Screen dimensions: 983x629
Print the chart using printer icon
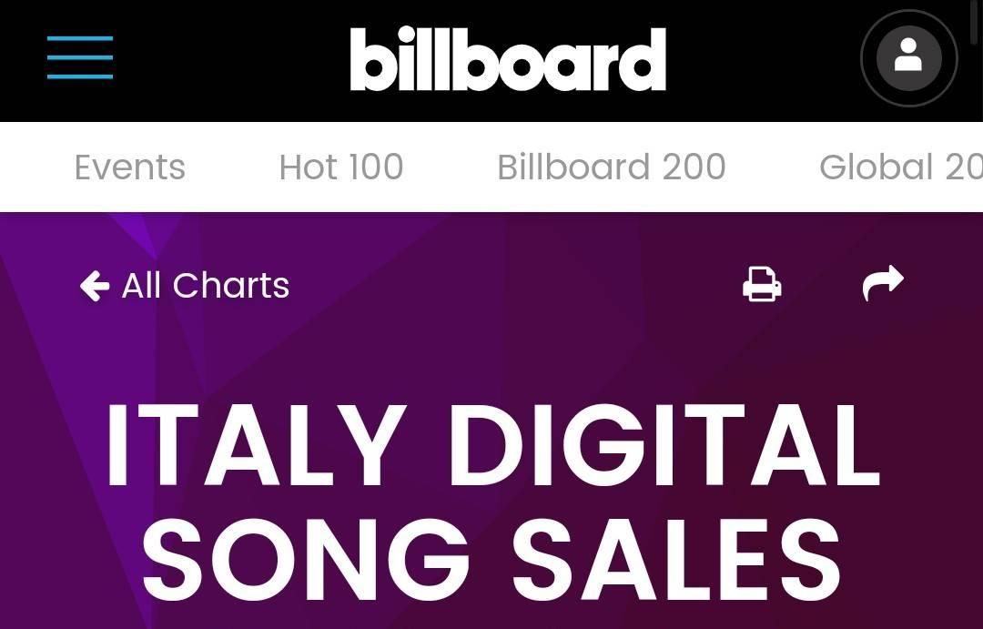point(762,284)
